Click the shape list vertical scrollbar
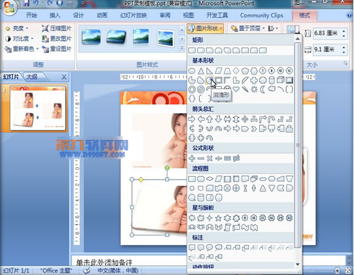Screen dimensions: 354x275 tap(298, 144)
